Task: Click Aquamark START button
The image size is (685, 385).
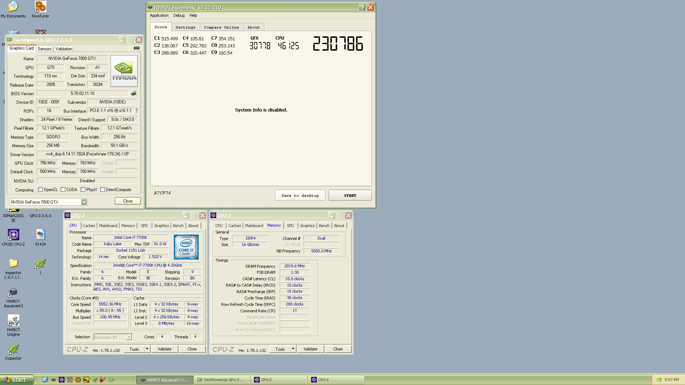Action: pyautogui.click(x=350, y=195)
